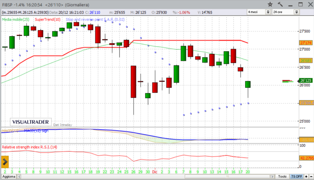The width and height of the screenshot is (314, 180).
Task: Zoom out with the minus button
Action: point(311,176)
